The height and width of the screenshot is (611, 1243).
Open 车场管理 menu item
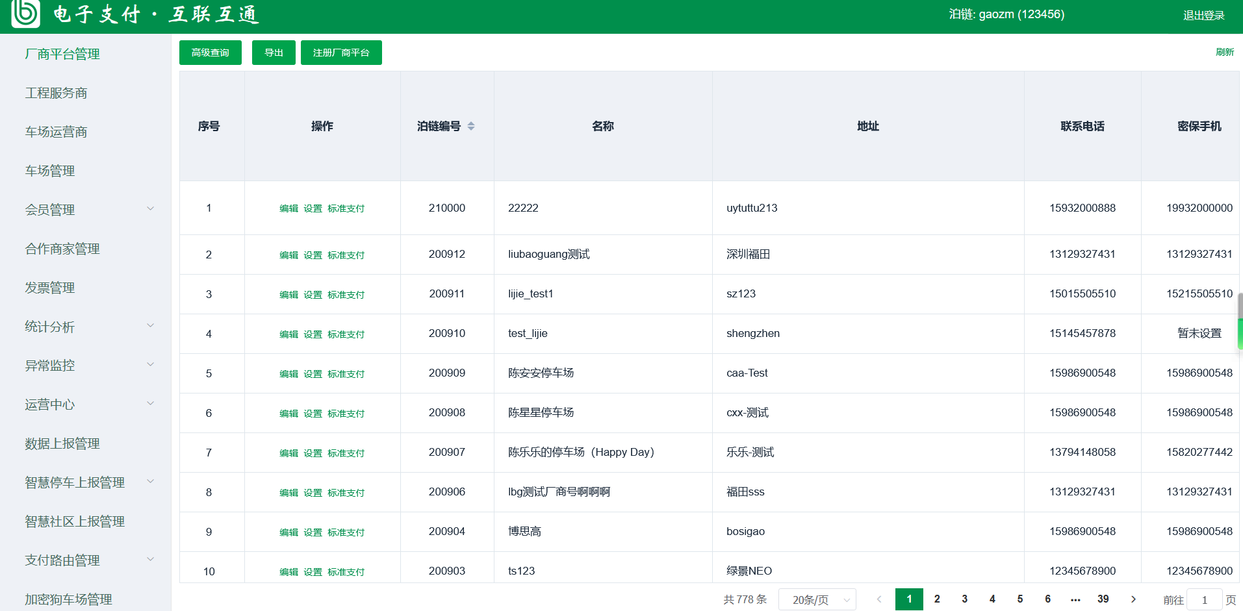pyautogui.click(x=50, y=171)
